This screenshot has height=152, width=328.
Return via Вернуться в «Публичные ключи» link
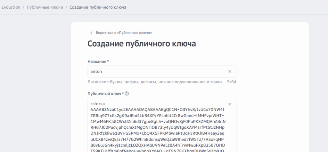tap(124, 33)
